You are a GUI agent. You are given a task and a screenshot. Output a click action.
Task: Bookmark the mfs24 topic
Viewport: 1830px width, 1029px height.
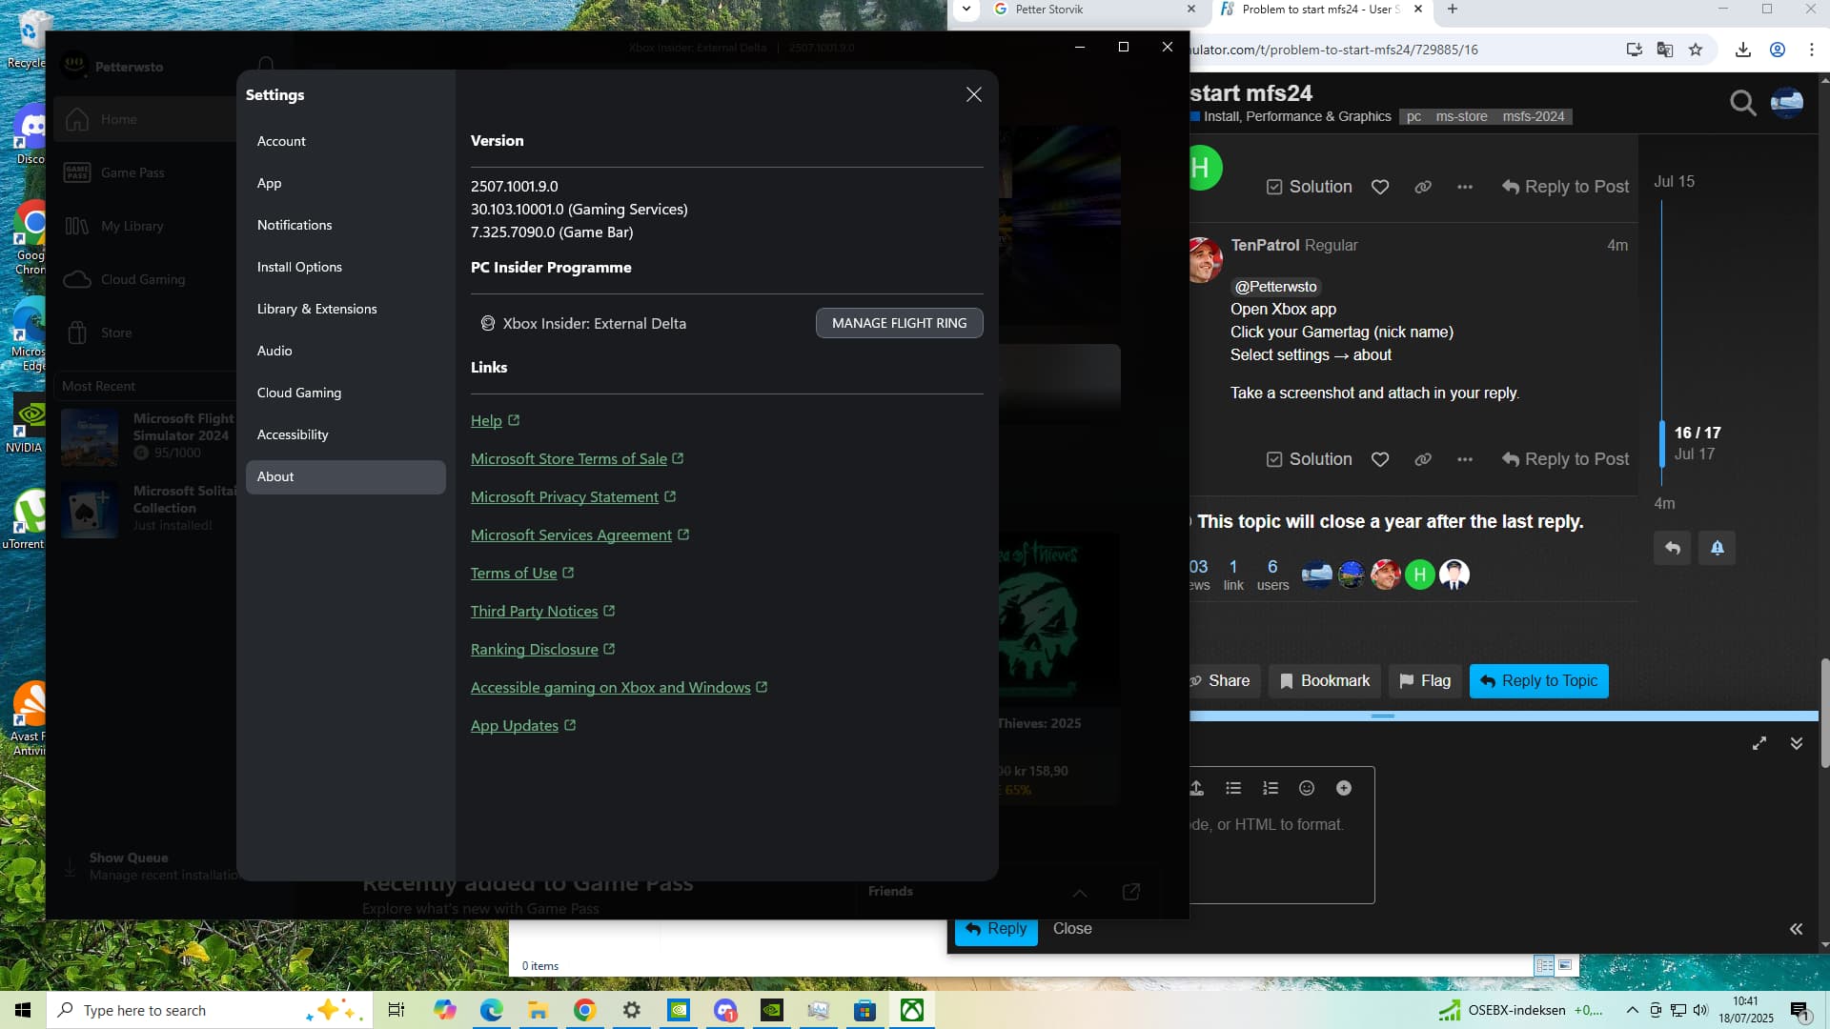click(x=1324, y=680)
